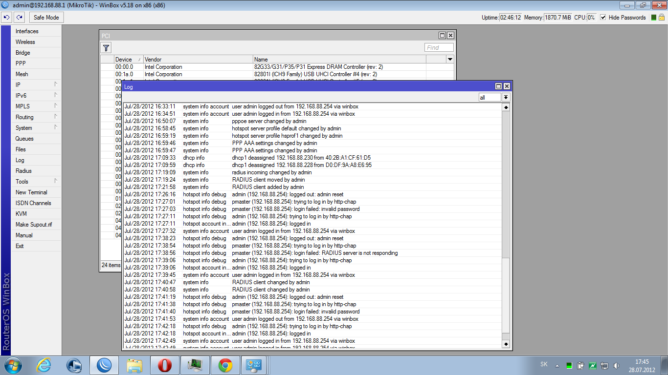Open Log from the sidebar menu
This screenshot has width=668, height=375.
tap(37, 160)
